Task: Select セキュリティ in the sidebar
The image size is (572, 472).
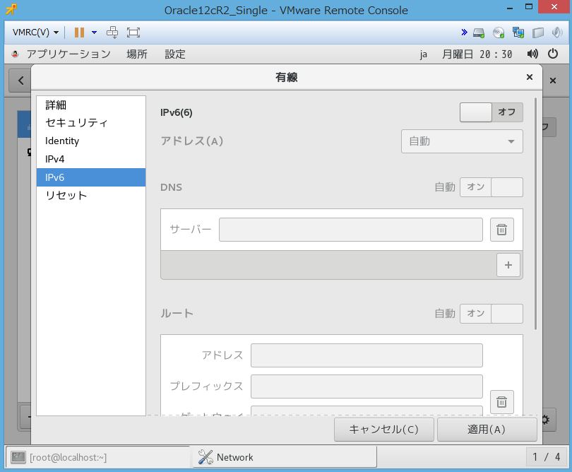Action: (x=91, y=123)
